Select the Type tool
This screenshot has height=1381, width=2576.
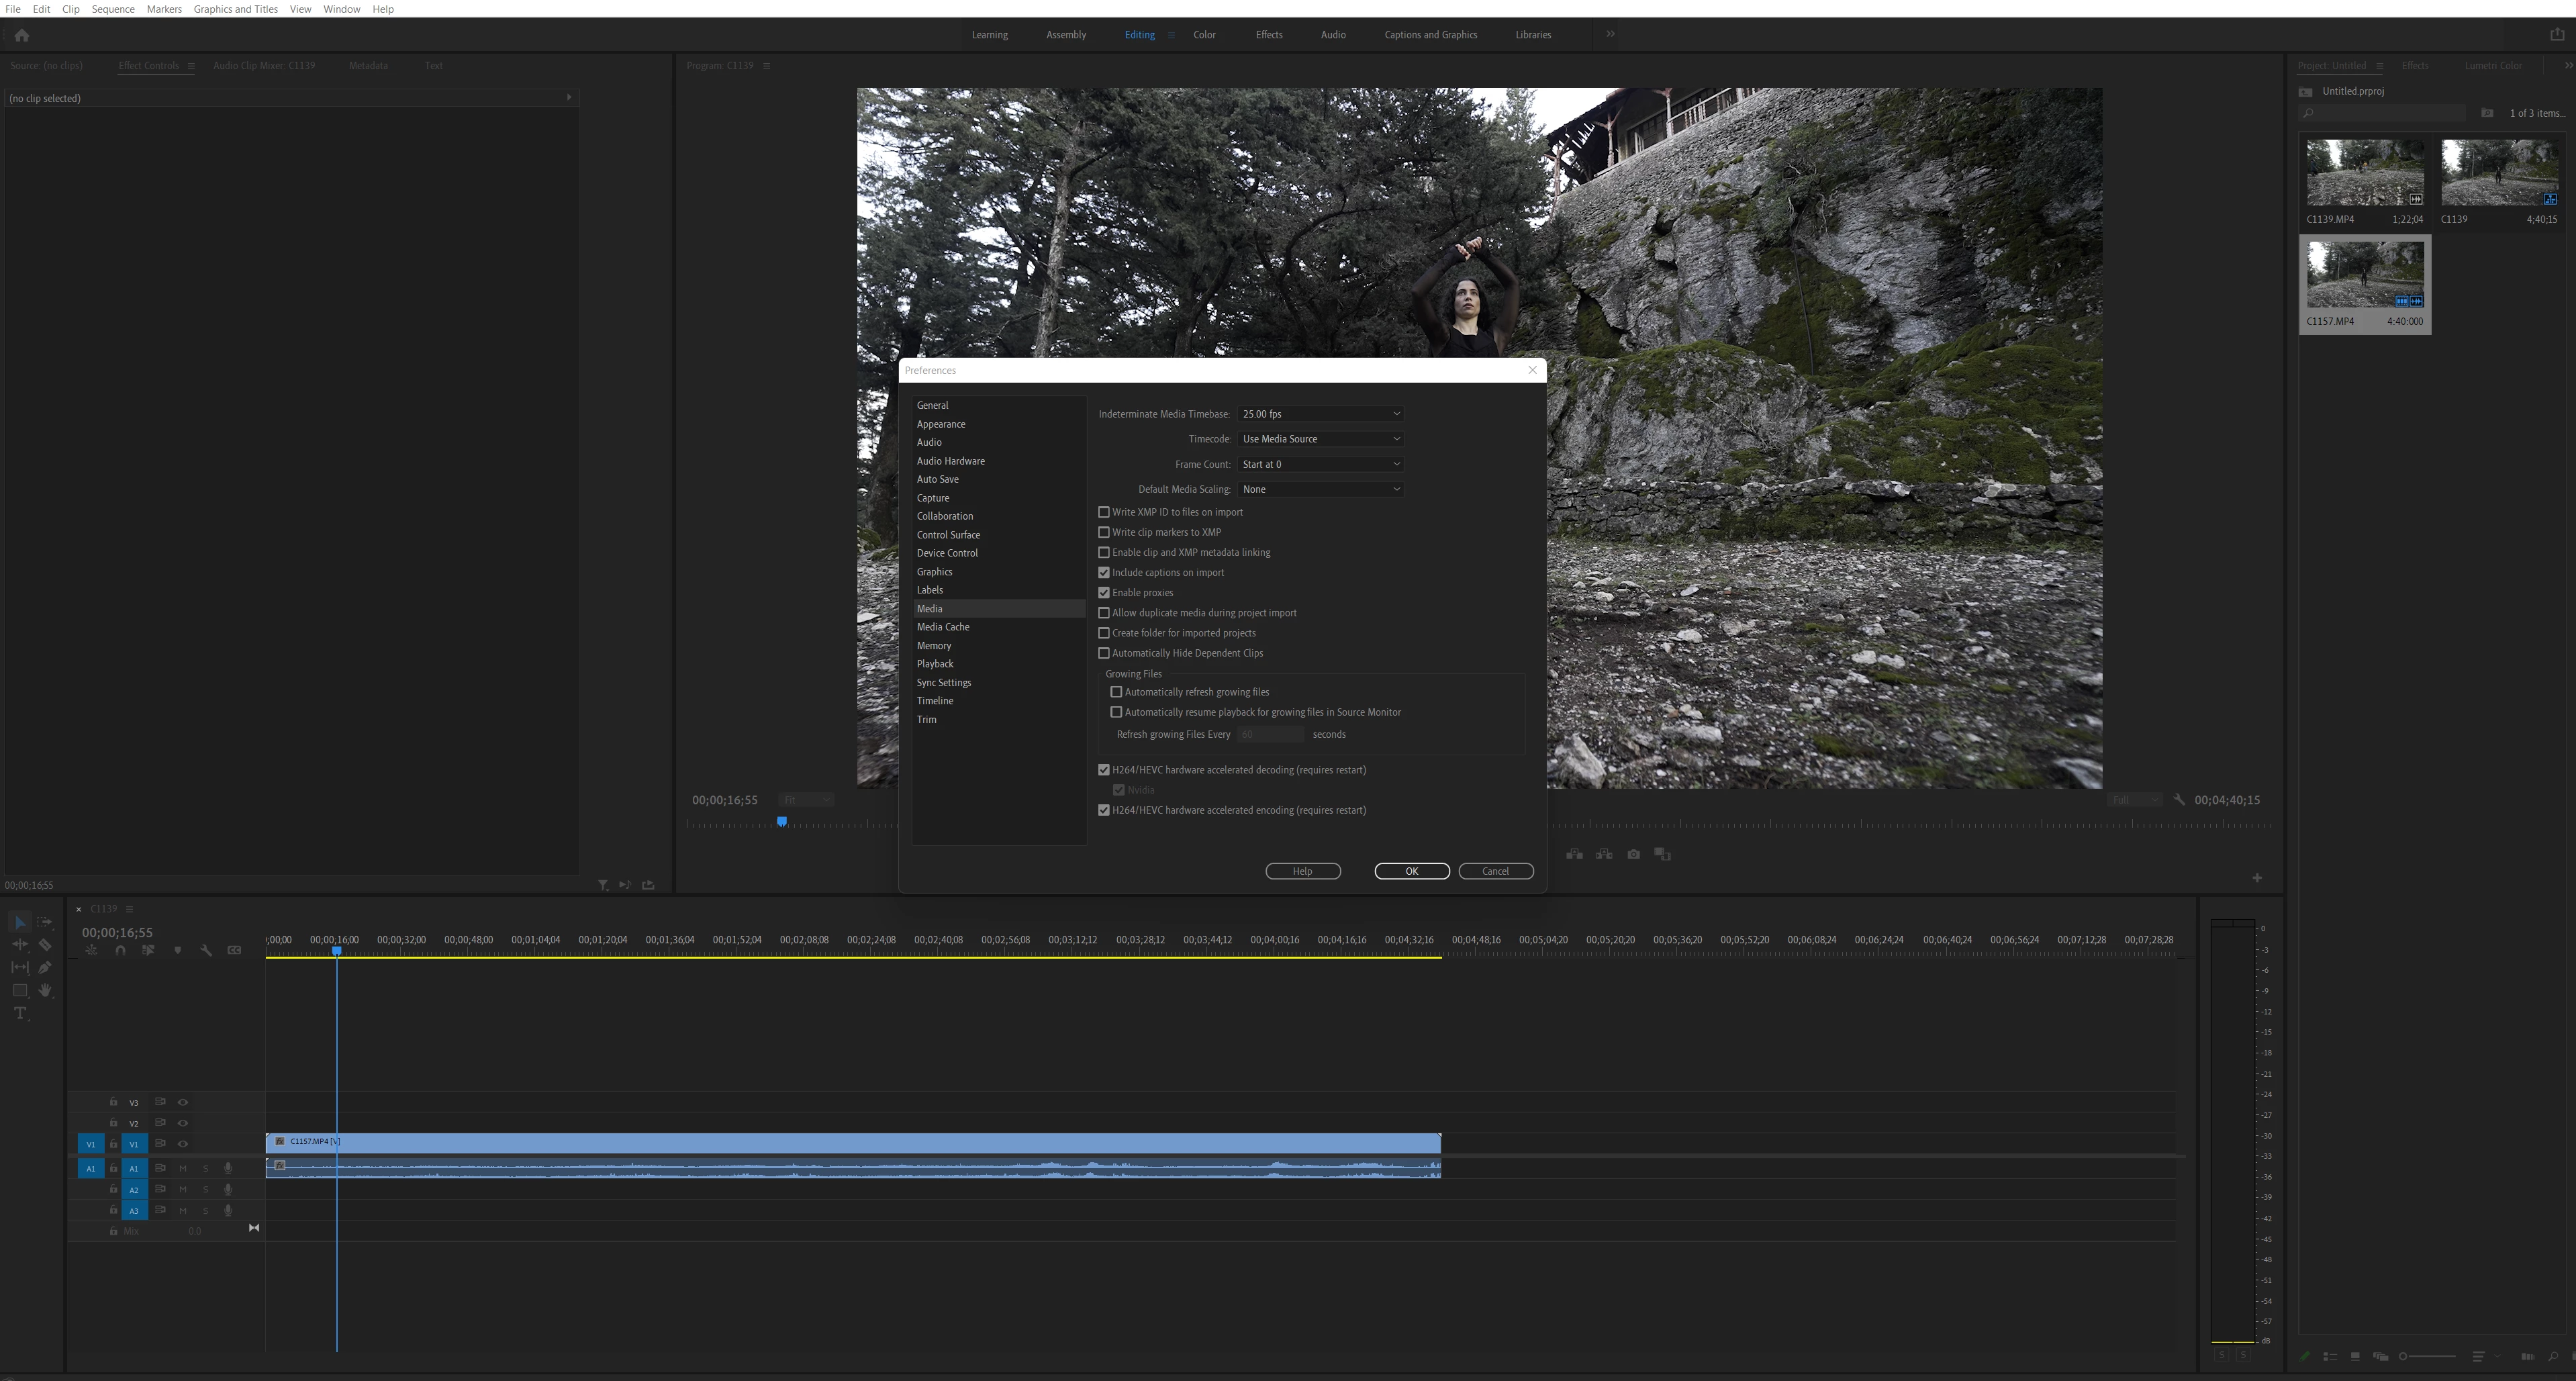[20, 1013]
